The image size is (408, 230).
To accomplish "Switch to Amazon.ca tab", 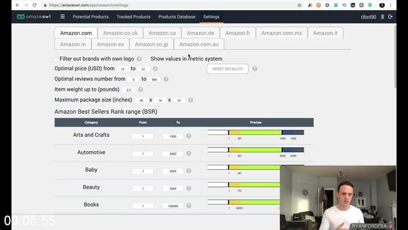I will tap(162, 33).
